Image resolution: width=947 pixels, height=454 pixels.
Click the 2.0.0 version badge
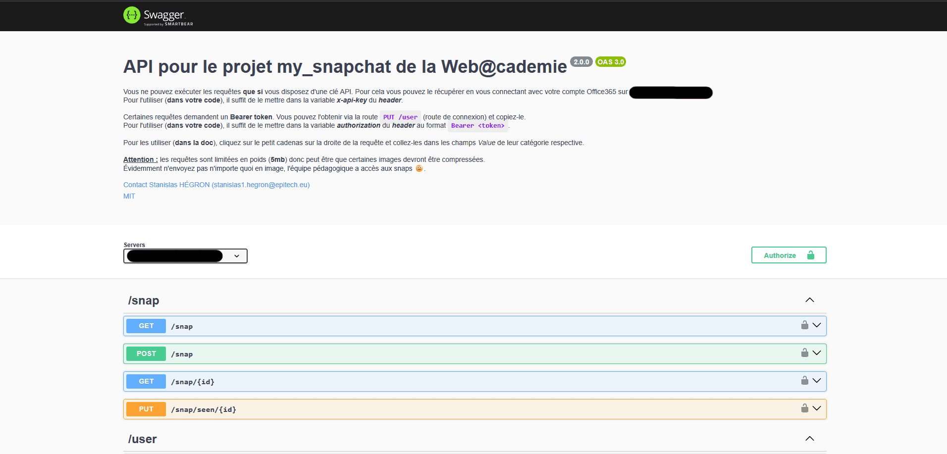581,62
